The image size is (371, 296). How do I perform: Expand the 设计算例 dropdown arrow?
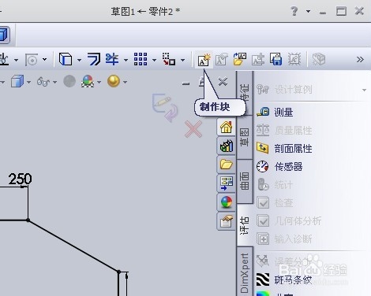click(364, 91)
